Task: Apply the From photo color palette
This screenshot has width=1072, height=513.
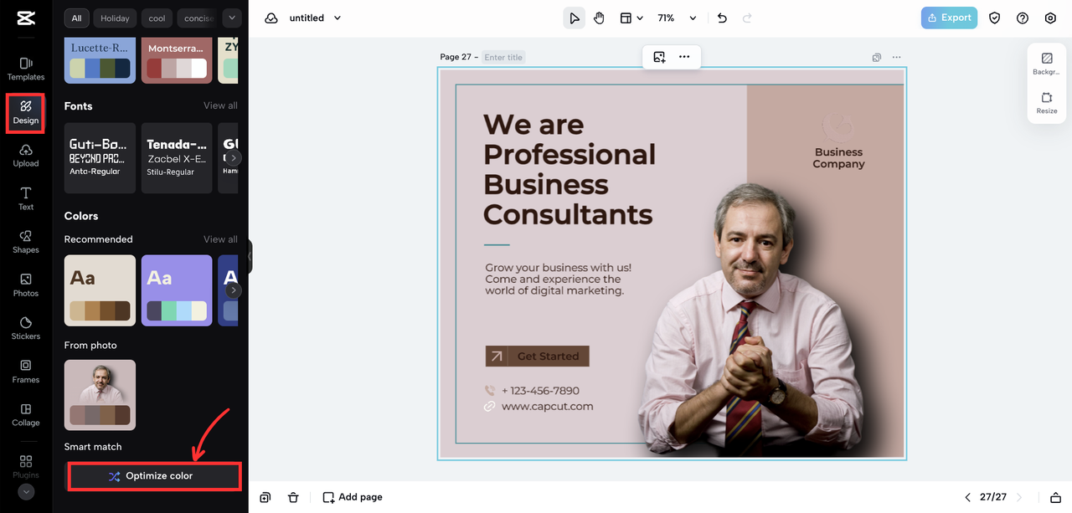Action: pos(100,395)
